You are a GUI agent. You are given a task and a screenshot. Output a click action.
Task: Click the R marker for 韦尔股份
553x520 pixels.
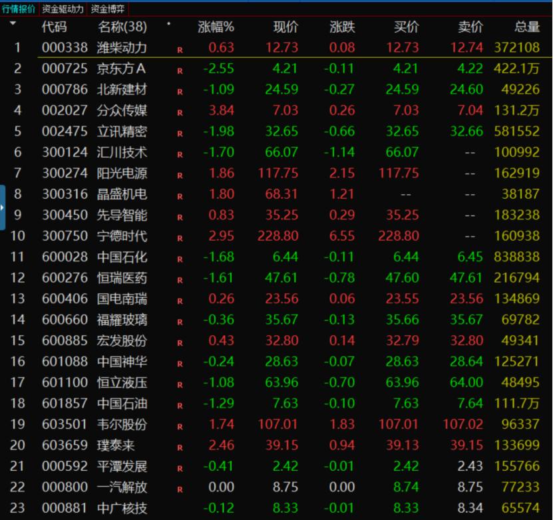coord(180,427)
